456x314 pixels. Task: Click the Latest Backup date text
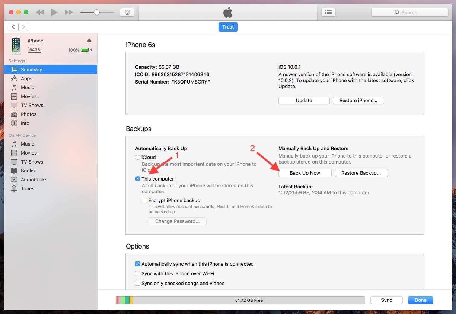pos(324,192)
